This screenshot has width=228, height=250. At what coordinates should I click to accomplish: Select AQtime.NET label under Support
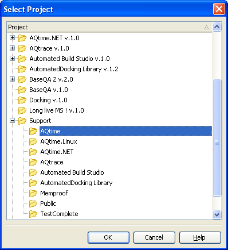(57, 152)
